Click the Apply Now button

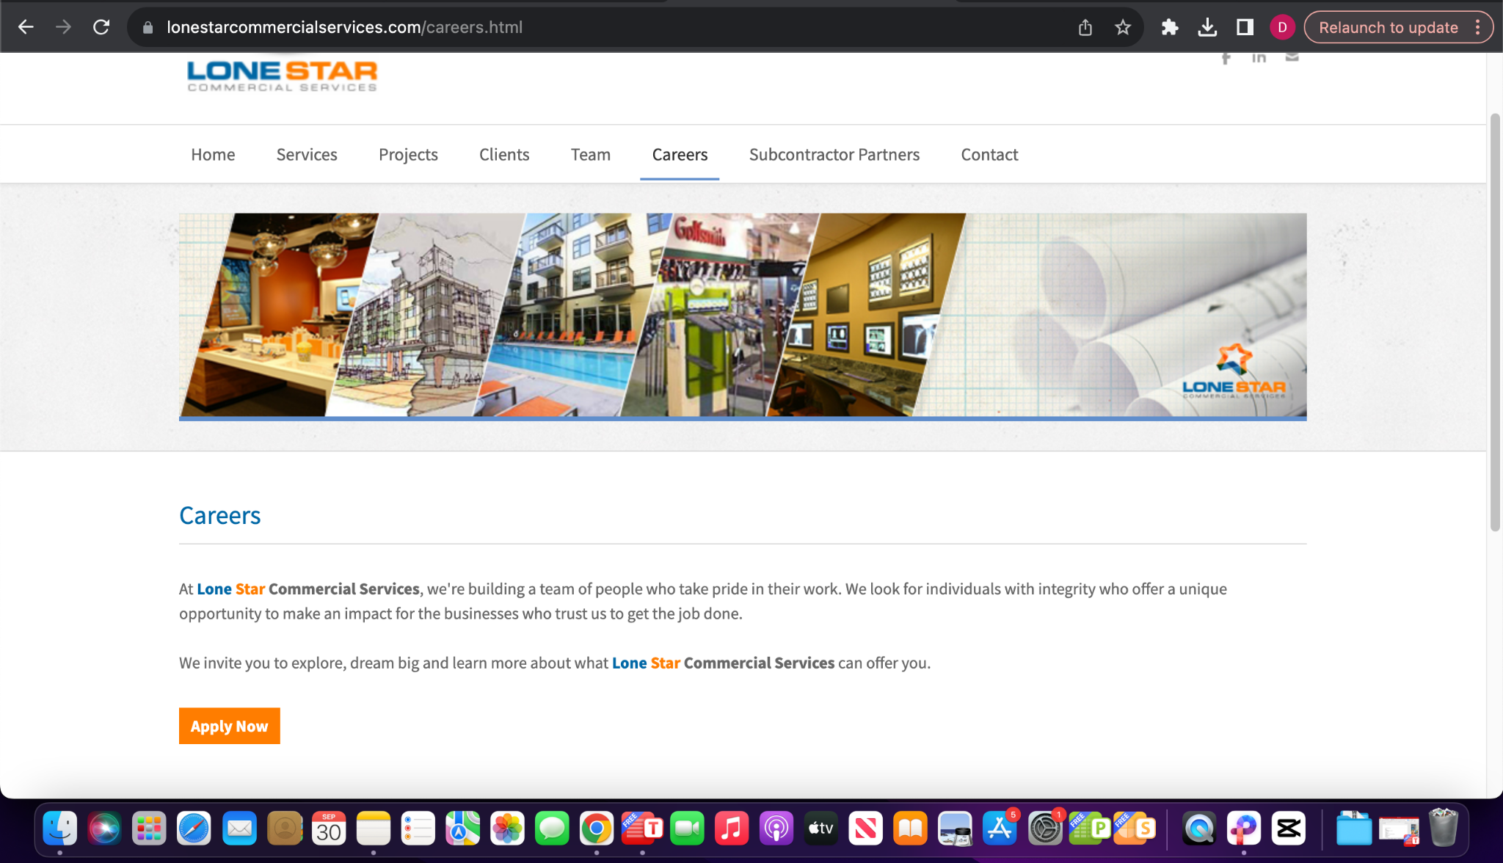[x=230, y=726]
